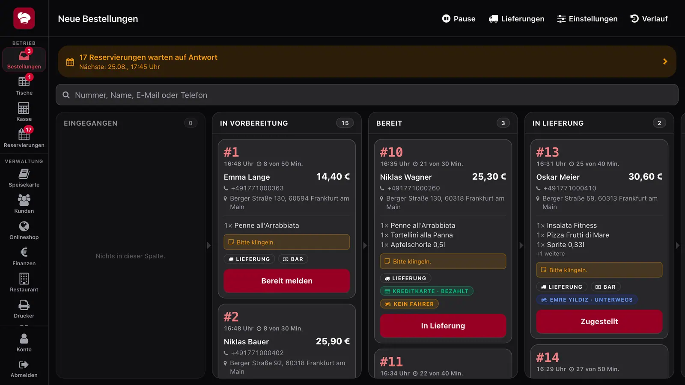Screen dimensions: 685x385
Task: Click Bitte klingeln note on order #10
Action: tap(443, 261)
